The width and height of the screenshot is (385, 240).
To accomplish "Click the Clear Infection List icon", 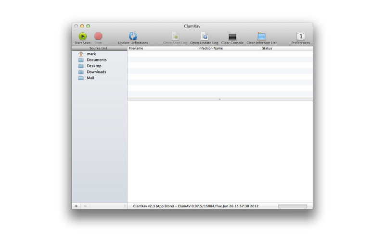I will (261, 36).
